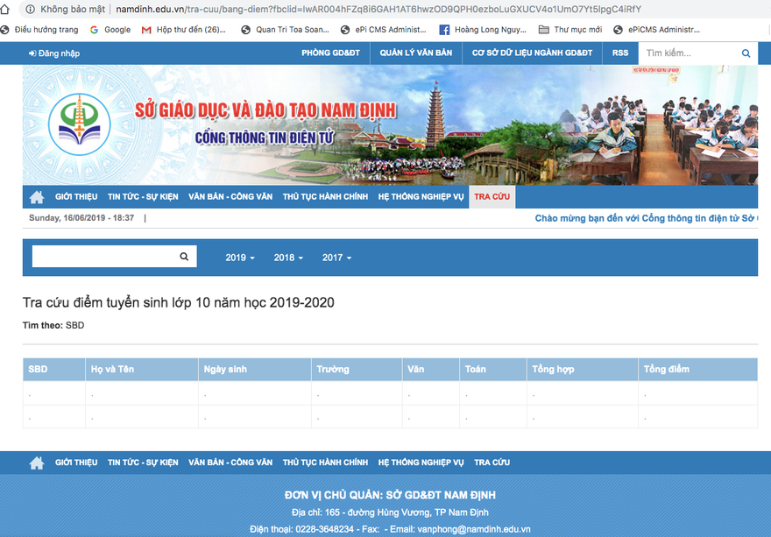The height and width of the screenshot is (537, 771).
Task: Select the home icon in the footer bar
Action: coord(36,462)
